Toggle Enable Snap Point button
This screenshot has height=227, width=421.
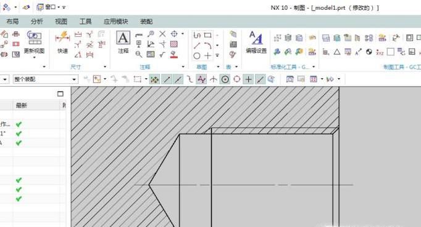154,79
